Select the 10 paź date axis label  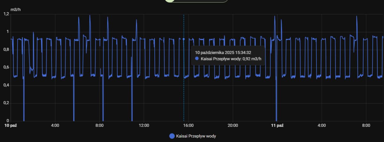[10, 125]
